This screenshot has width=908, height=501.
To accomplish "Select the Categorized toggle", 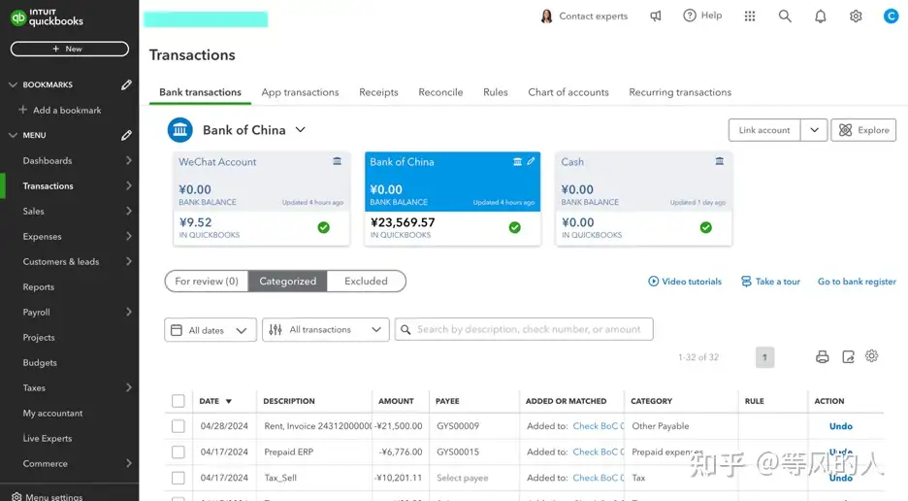I will coord(288,282).
